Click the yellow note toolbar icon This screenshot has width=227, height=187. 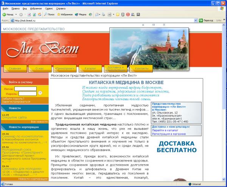click(x=118, y=14)
